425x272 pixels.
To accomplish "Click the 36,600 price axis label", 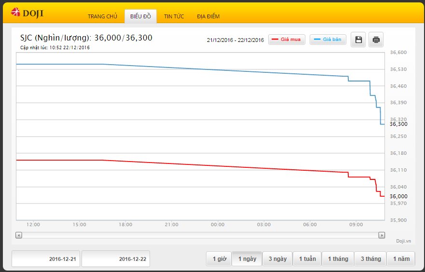I will coord(398,53).
